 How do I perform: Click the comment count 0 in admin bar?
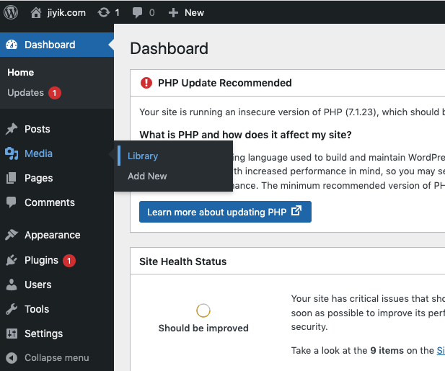click(152, 13)
